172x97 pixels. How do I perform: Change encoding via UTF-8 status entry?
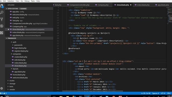(x=163, y=93)
